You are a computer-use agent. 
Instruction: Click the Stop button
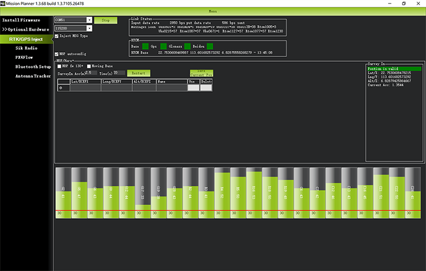coord(106,20)
